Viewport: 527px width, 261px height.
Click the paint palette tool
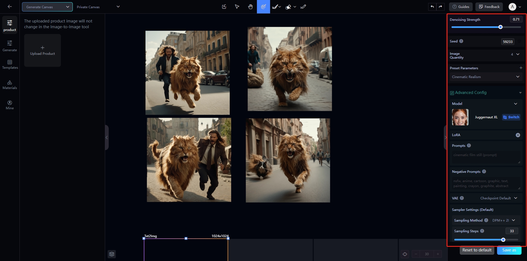point(263,7)
